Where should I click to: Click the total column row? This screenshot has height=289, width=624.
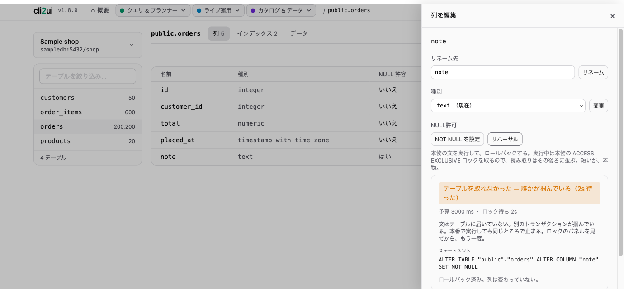tap(286, 123)
